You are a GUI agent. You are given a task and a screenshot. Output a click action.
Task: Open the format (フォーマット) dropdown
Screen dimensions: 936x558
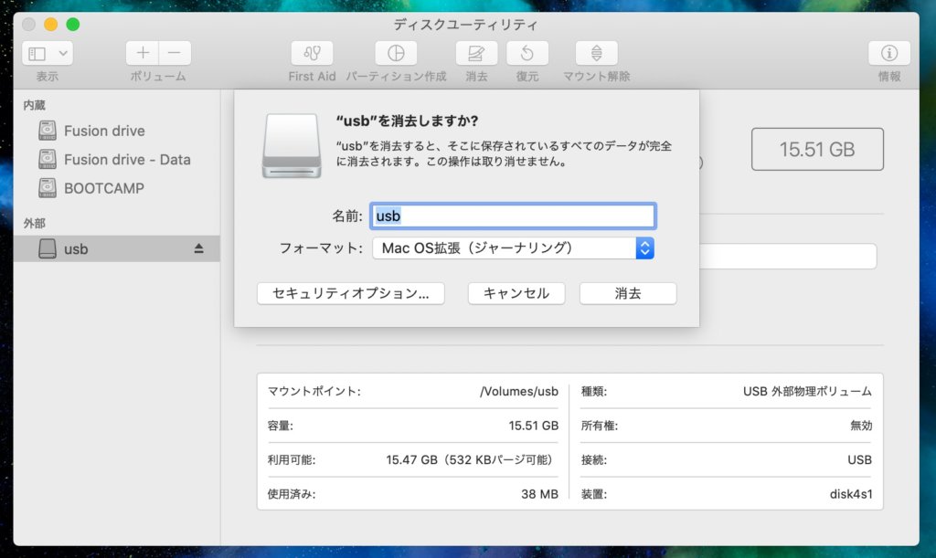point(513,248)
